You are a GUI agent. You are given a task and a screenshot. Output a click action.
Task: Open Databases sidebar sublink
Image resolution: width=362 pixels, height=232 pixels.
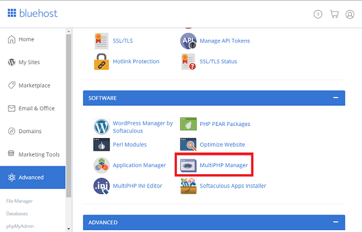point(17,213)
